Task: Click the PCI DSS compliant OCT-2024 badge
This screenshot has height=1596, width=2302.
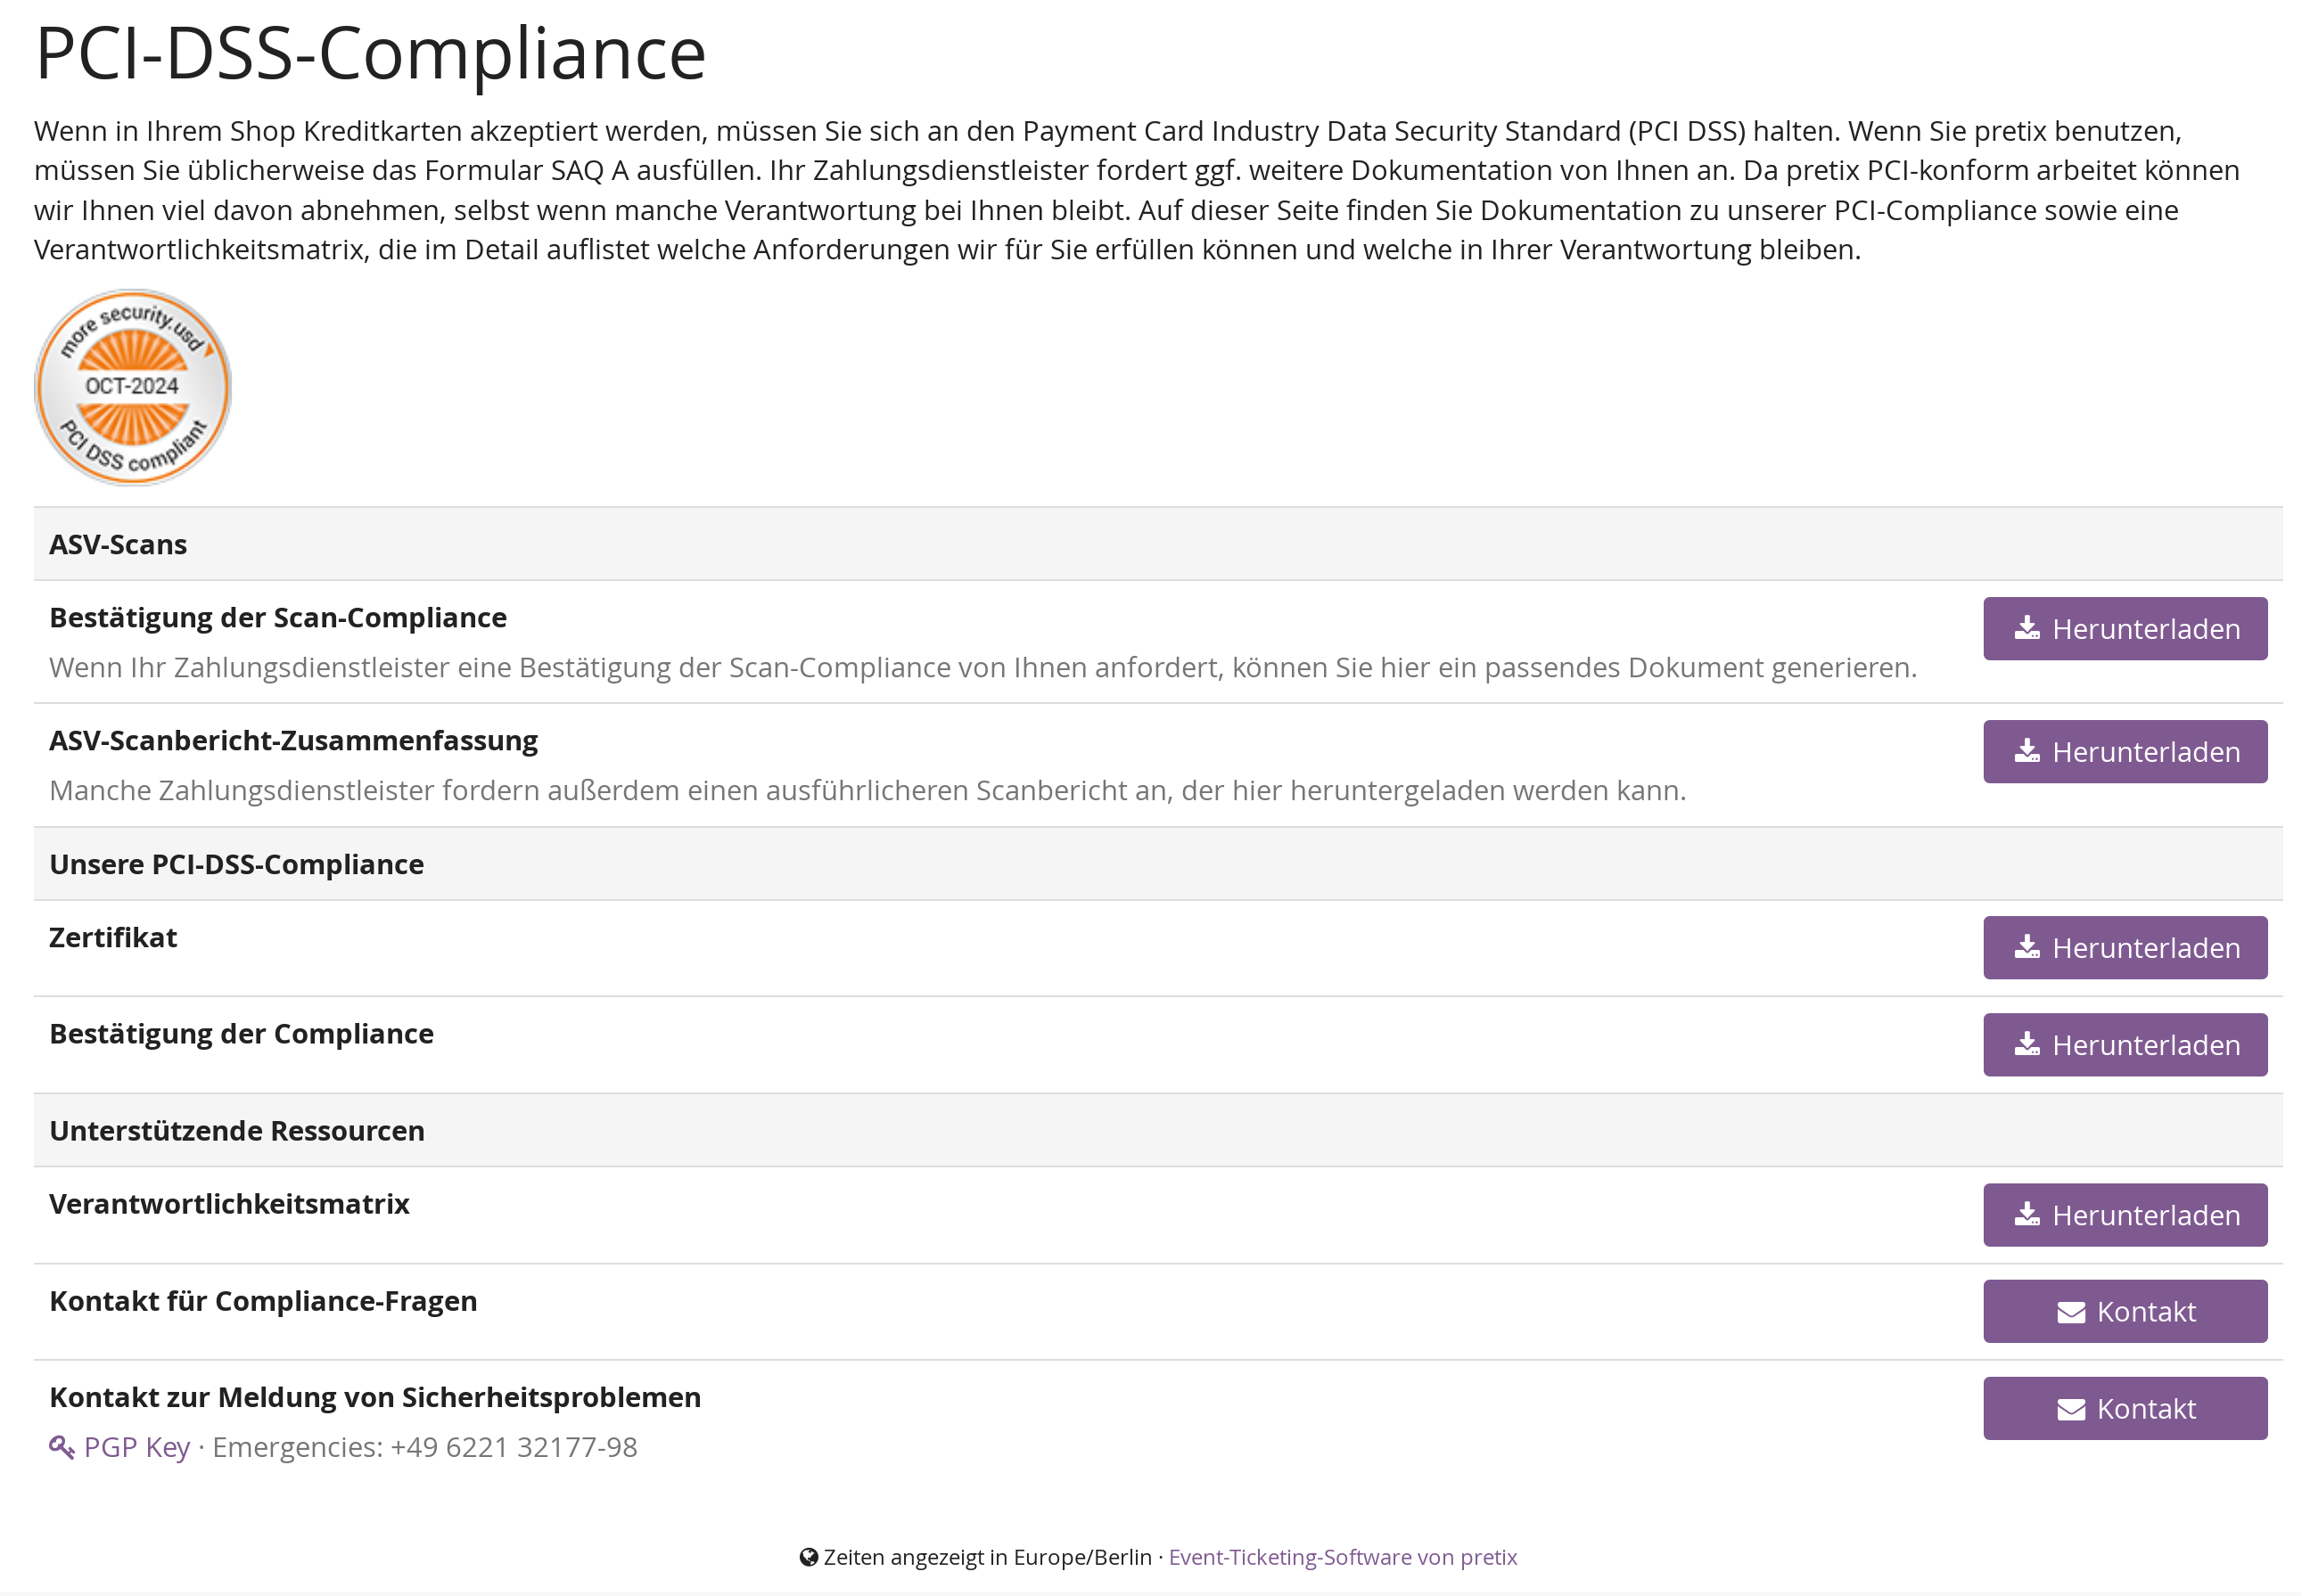Action: coord(132,388)
